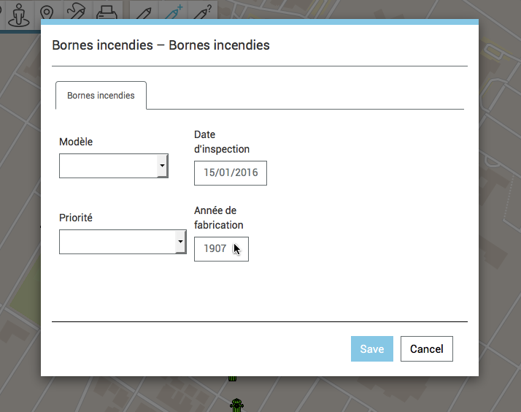The height and width of the screenshot is (412, 521).
Task: Click the dialog title Bornes incendies
Action: 161,45
